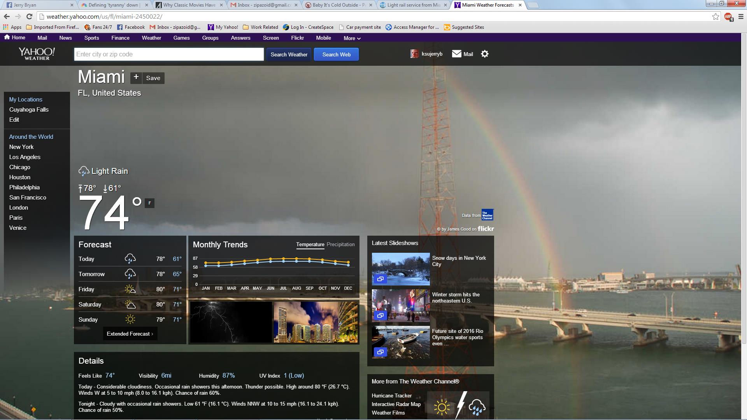Expand the More menu in Yahoo navigation
The image size is (747, 420).
pos(352,38)
